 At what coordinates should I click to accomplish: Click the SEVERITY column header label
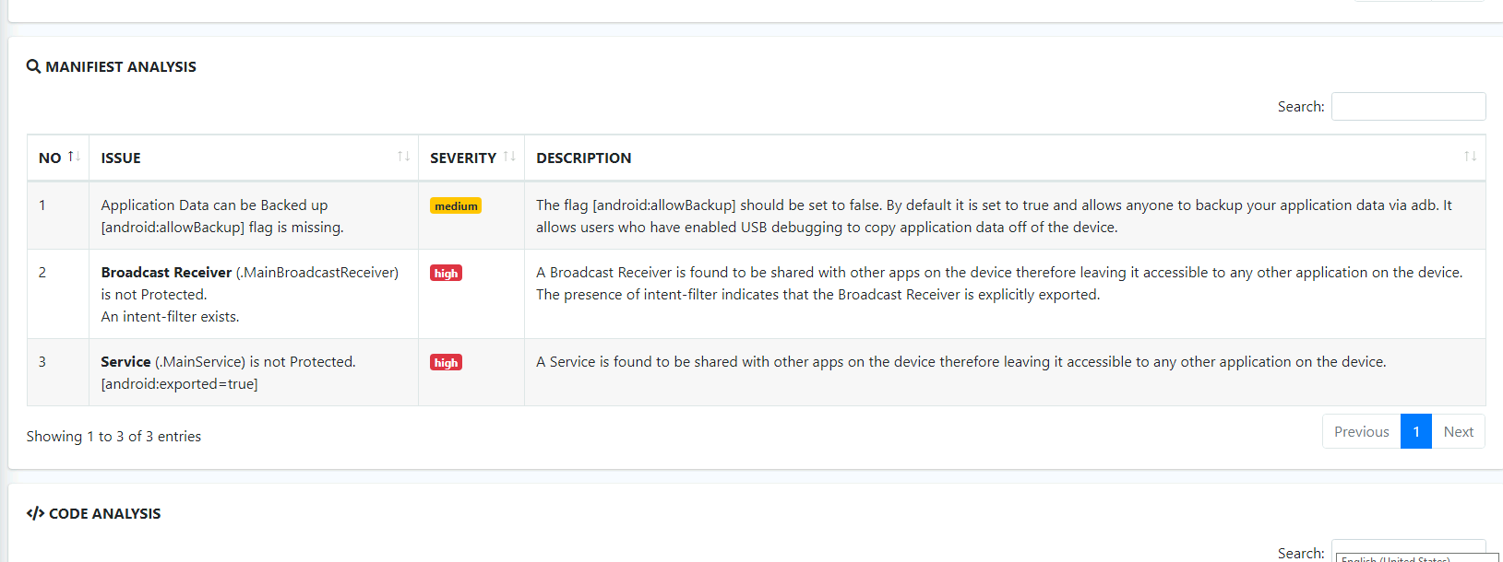pos(463,158)
